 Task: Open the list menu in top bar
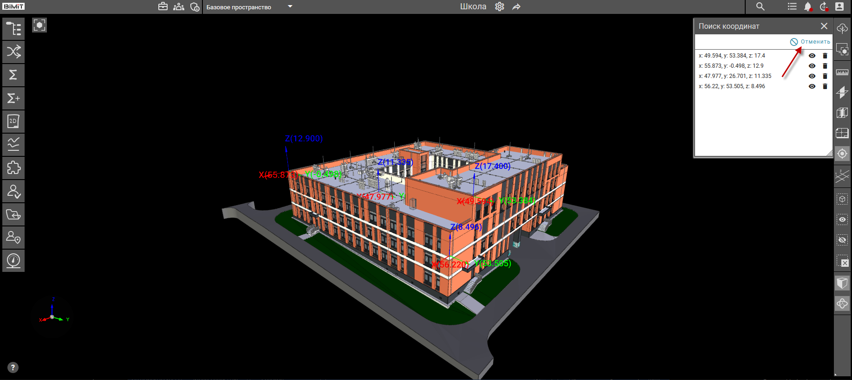tap(792, 6)
